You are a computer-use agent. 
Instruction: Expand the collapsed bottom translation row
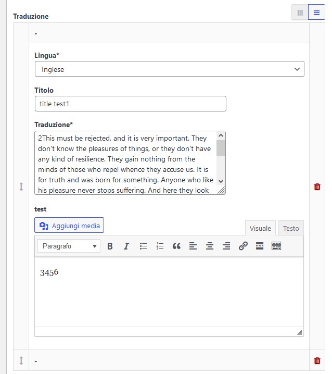point(35,361)
